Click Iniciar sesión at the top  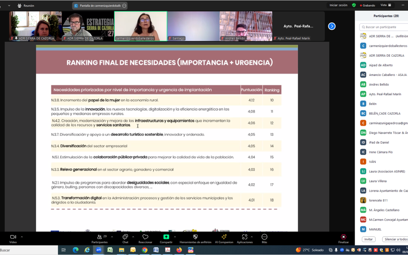click(x=338, y=5)
